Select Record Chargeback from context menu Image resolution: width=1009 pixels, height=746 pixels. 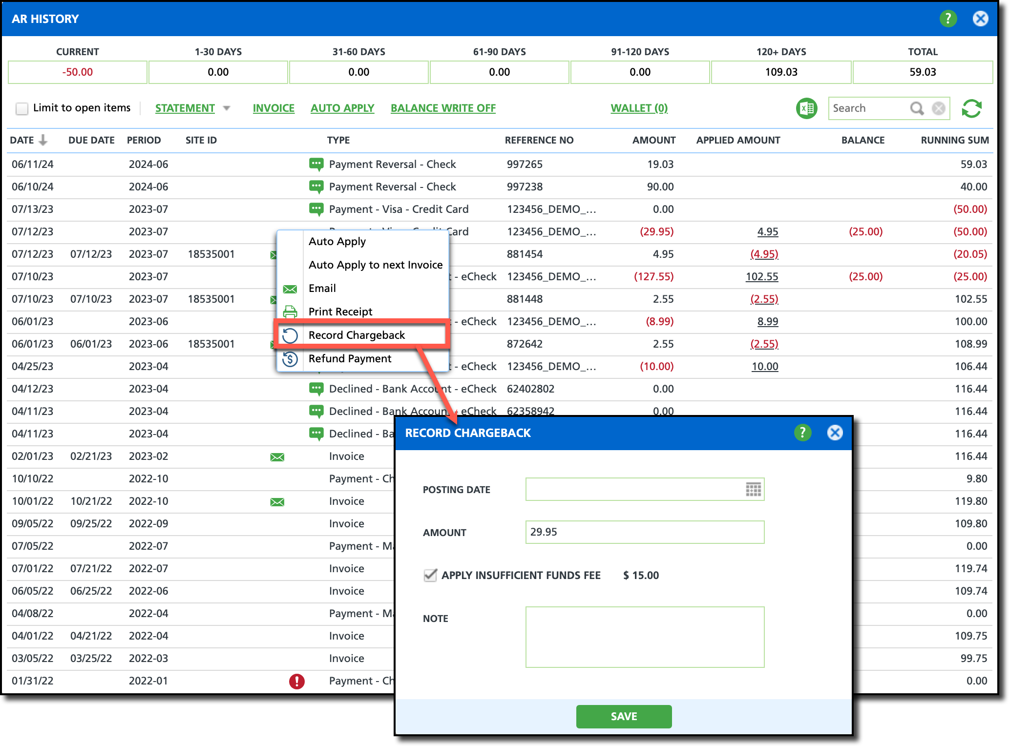click(x=357, y=335)
